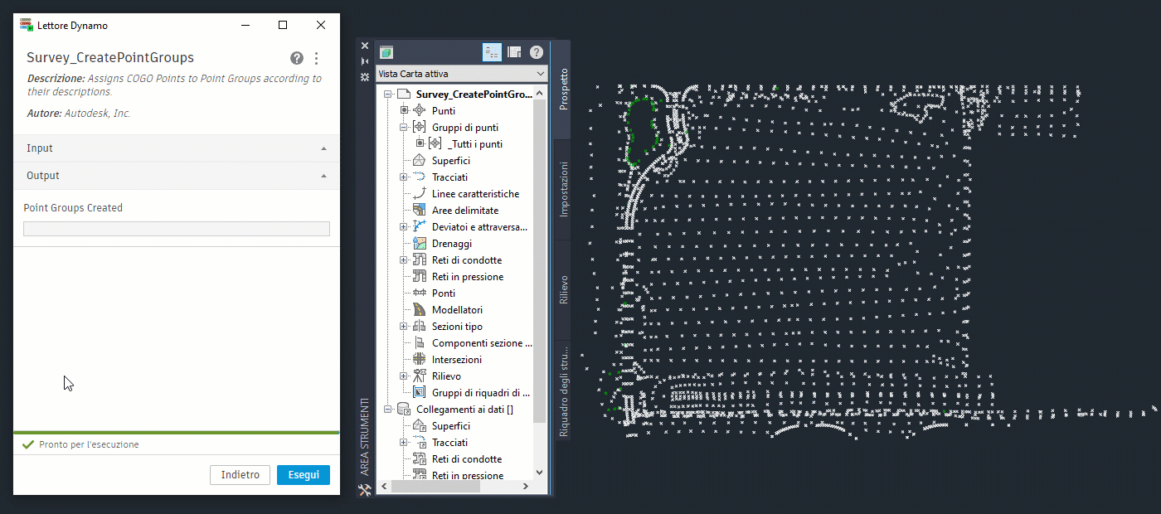
Task: Open the three-dot options menu
Action: pos(316,58)
